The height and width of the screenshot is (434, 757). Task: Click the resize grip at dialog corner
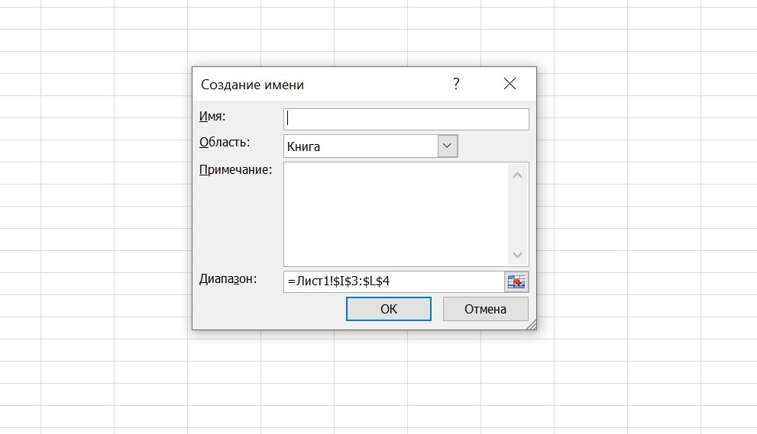531,324
